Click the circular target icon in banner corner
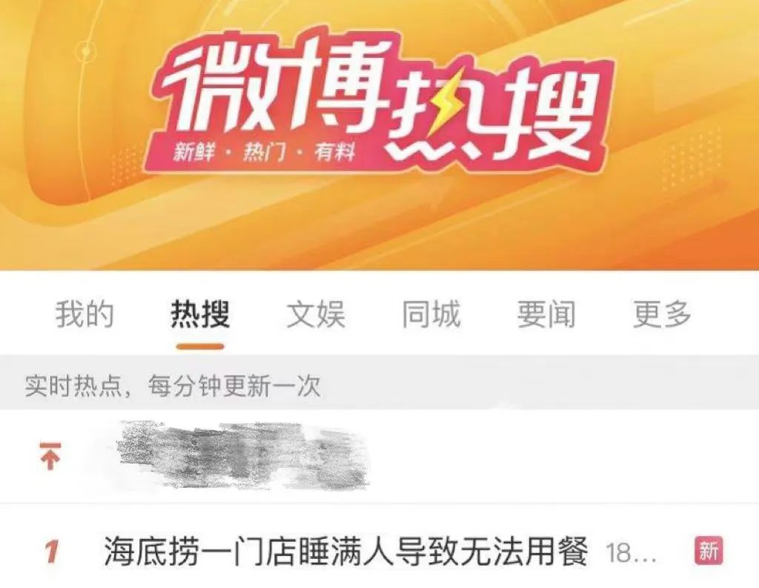The width and height of the screenshot is (759, 588). coord(86,51)
